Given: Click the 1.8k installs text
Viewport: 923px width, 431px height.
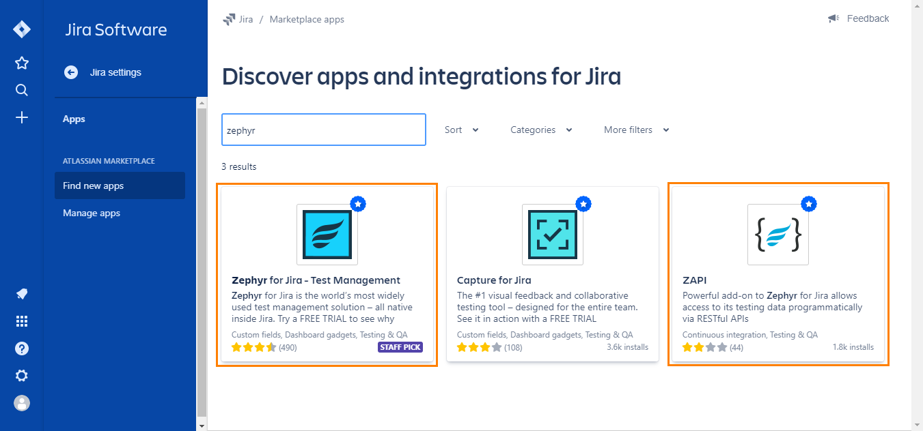Looking at the screenshot, I should (x=853, y=347).
